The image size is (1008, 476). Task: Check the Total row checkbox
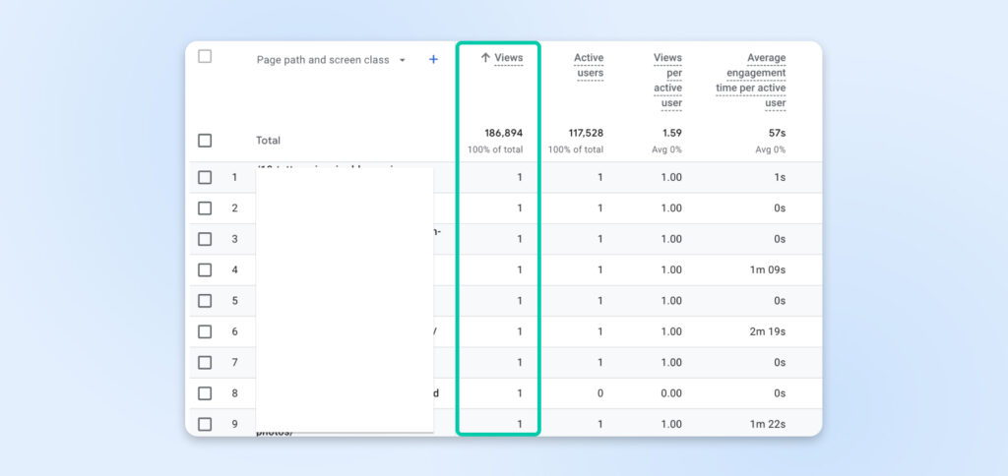205,141
